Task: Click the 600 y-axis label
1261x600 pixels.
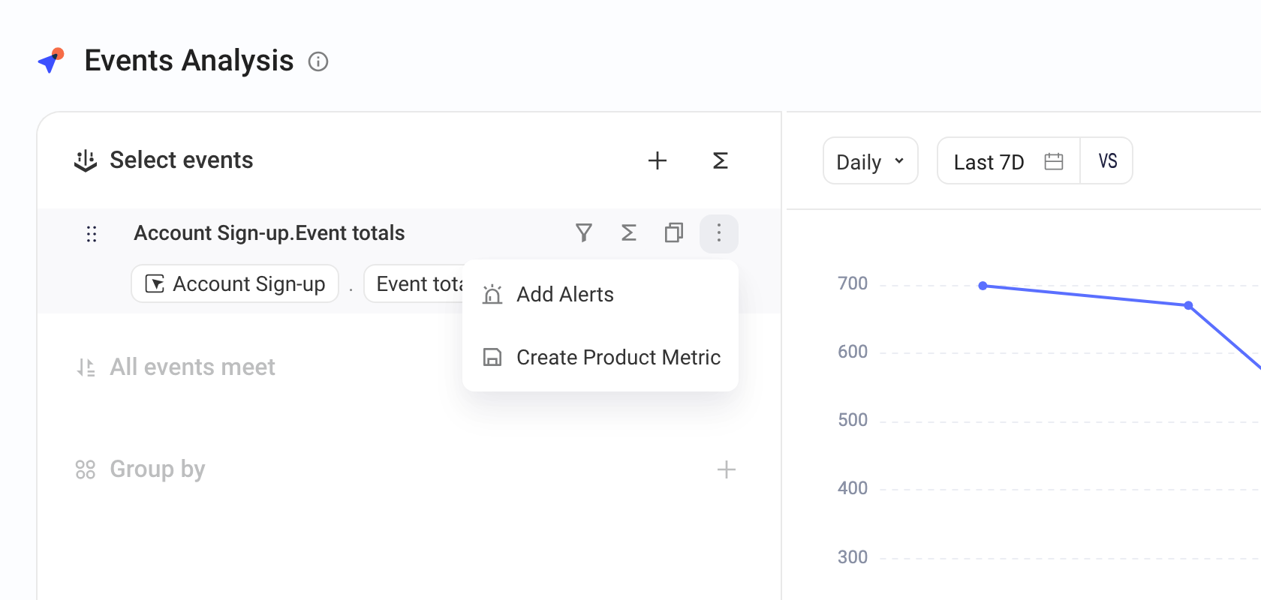Action: (x=853, y=352)
